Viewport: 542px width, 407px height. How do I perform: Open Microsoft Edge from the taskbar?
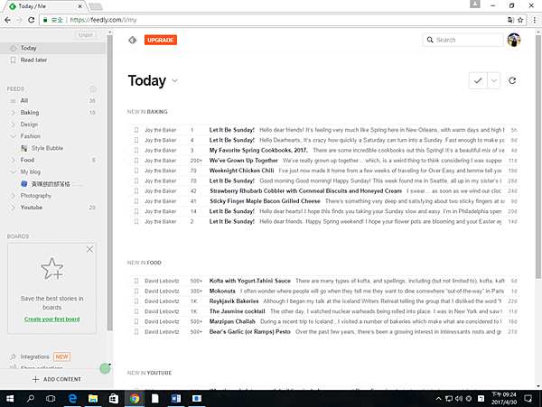click(72, 399)
